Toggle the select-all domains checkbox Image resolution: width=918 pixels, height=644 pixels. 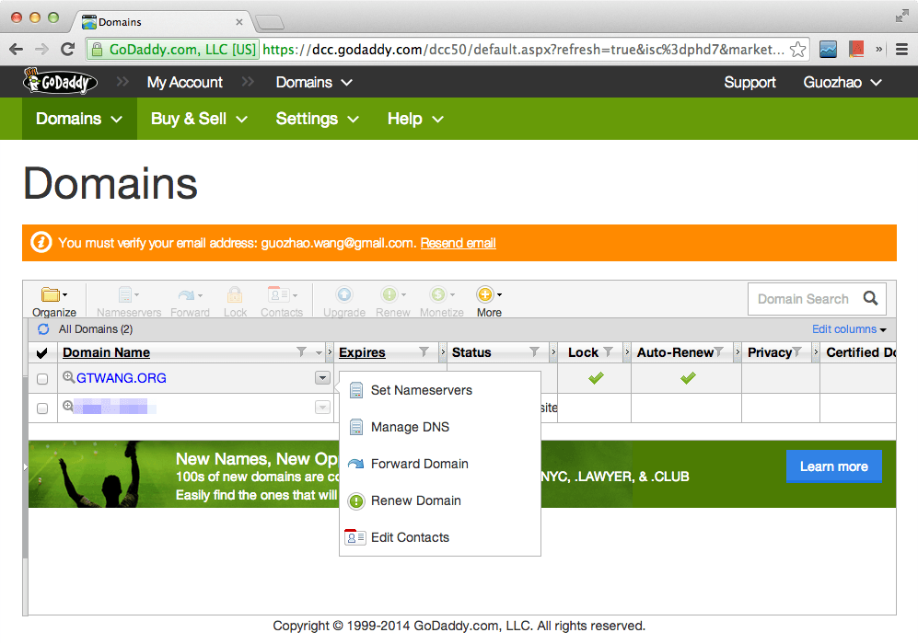coord(41,351)
